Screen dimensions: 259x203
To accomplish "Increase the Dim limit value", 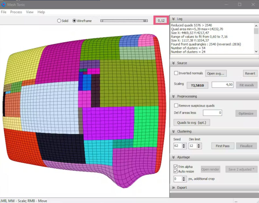I will pos(199,145).
